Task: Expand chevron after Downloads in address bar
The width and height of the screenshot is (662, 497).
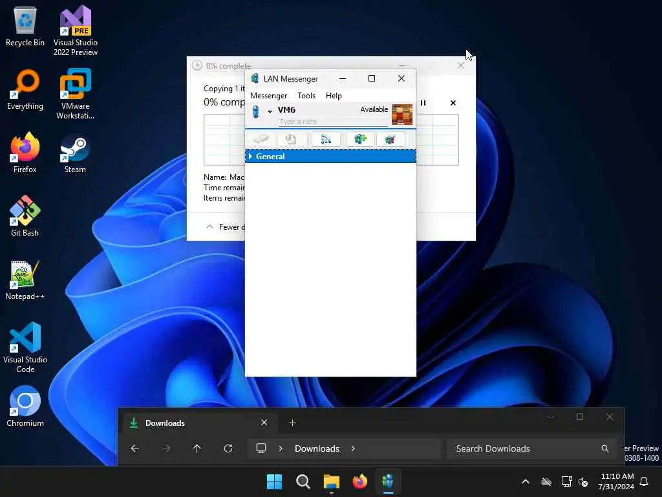Action: pos(353,448)
